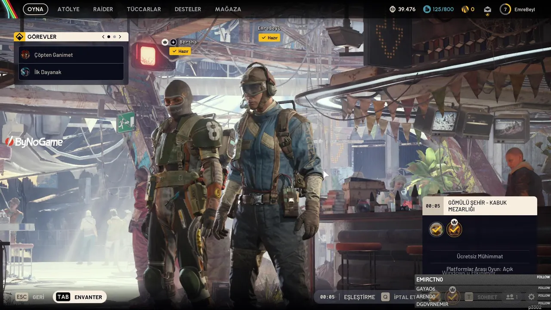Click the crowned leader avatar in map panel
This screenshot has width=551, height=310.
tap(454, 229)
